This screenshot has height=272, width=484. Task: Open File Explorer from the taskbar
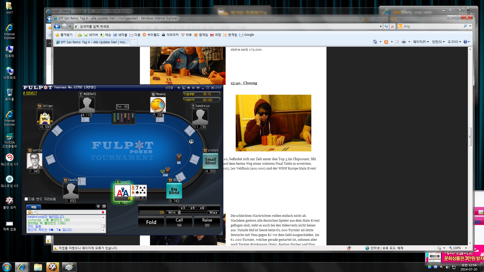pyautogui.click(x=38, y=267)
